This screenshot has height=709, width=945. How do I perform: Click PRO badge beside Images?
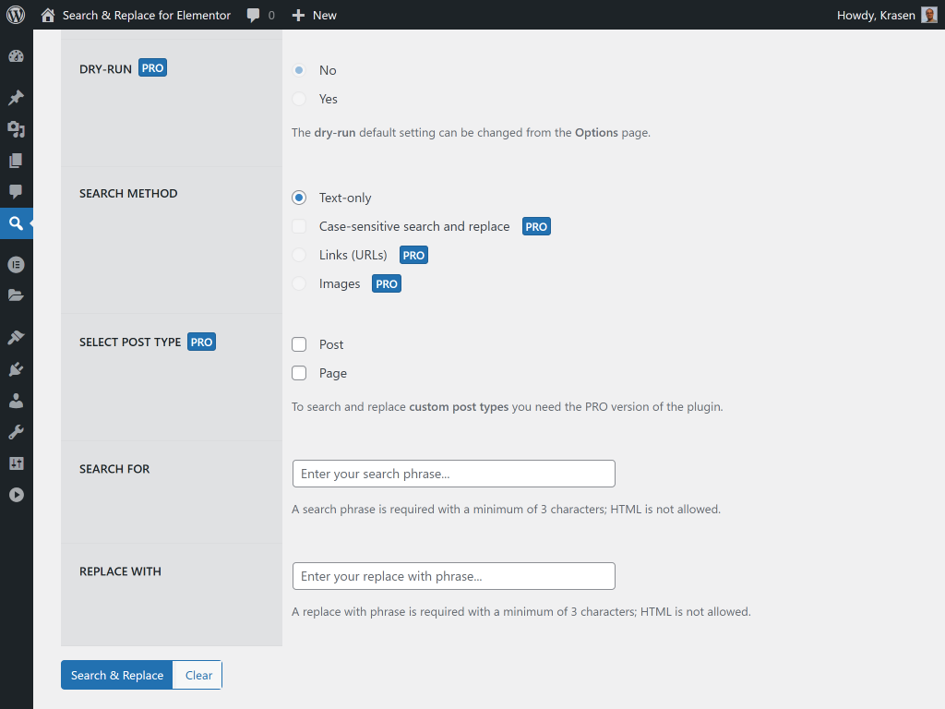tap(387, 284)
